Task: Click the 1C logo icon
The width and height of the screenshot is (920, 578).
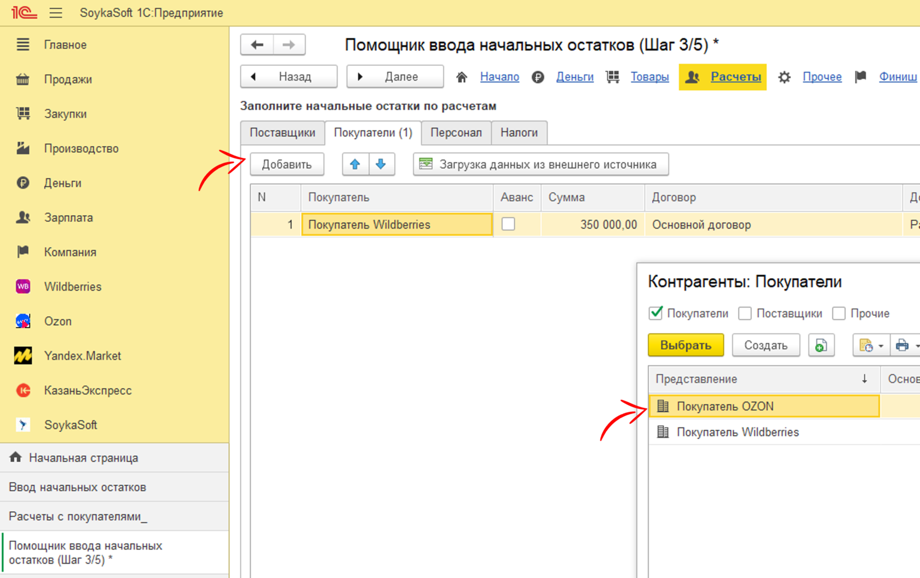Action: [24, 12]
